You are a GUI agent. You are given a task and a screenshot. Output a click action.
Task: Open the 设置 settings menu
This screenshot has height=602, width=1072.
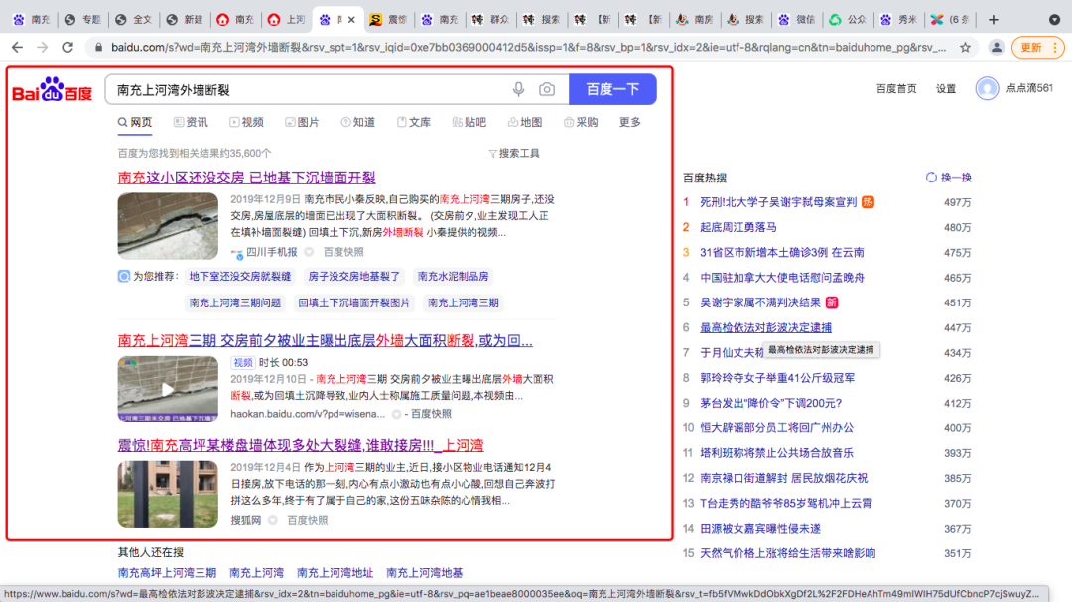pyautogui.click(x=946, y=89)
